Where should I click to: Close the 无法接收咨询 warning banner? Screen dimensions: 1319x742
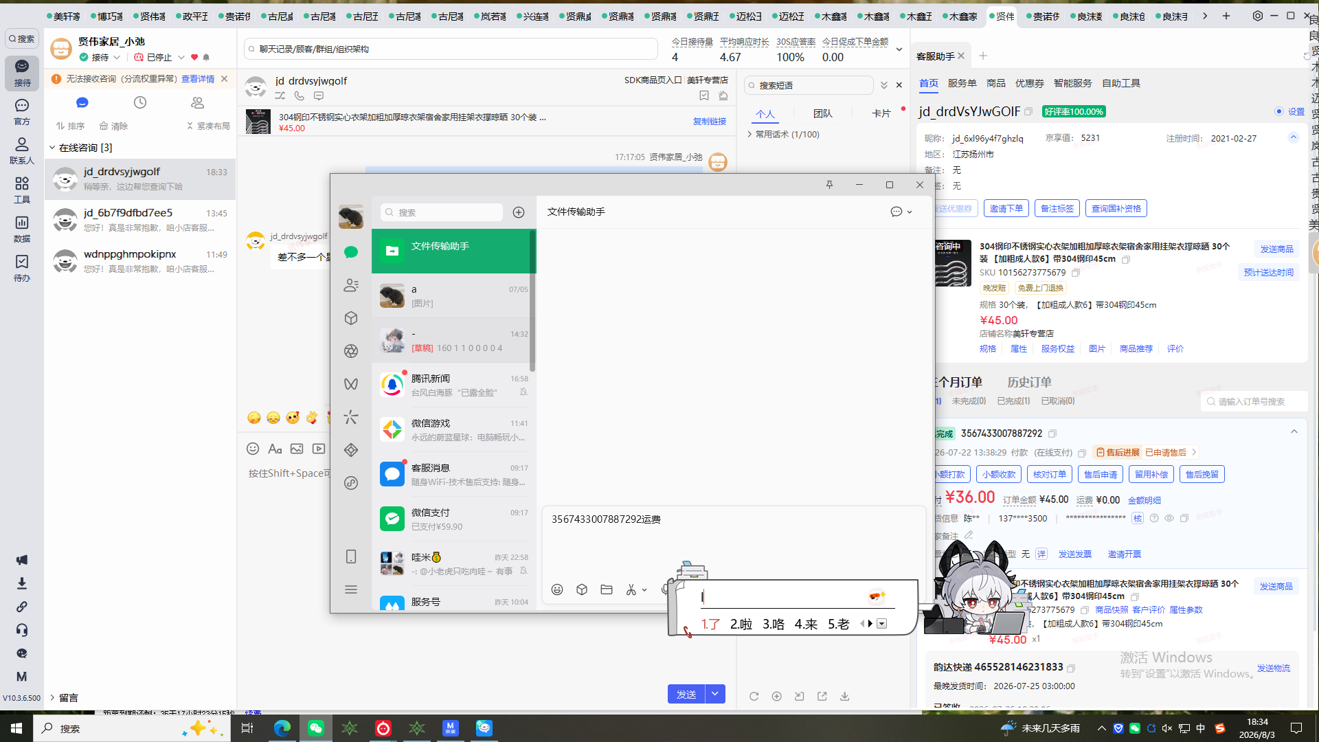(224, 79)
